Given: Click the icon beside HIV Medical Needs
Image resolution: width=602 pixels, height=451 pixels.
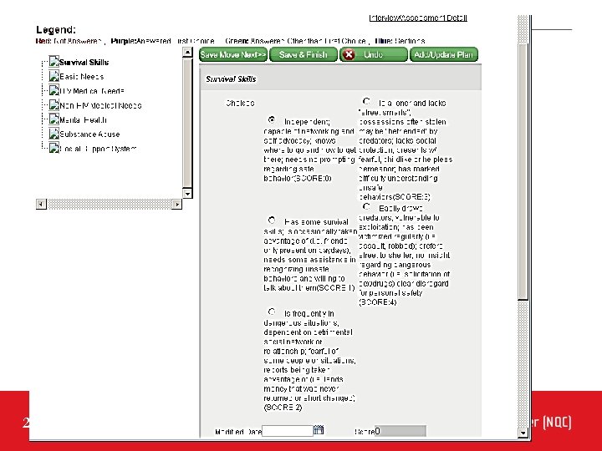Looking at the screenshot, I should [x=54, y=90].
